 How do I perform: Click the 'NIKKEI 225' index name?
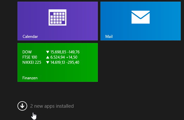click(32, 62)
